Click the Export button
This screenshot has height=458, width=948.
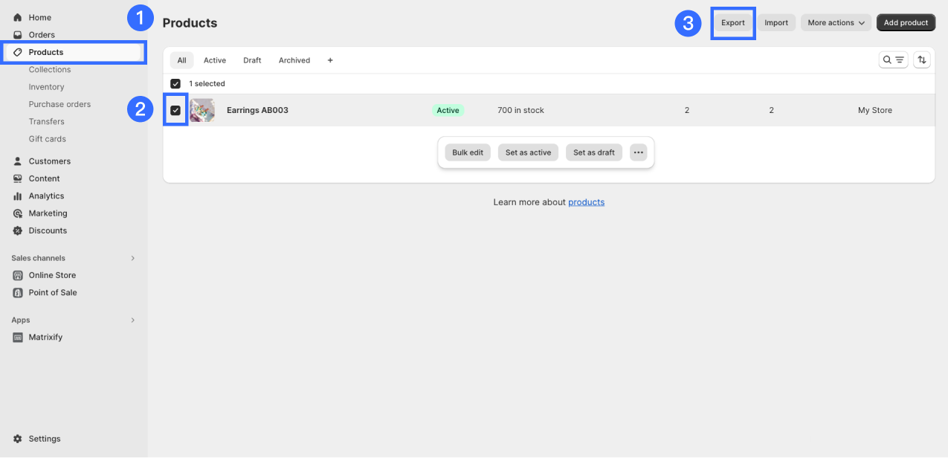coord(733,23)
